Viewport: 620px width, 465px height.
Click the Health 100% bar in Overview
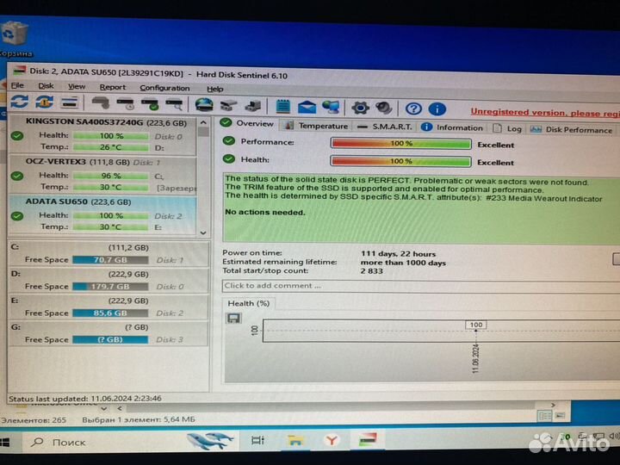coord(401,161)
